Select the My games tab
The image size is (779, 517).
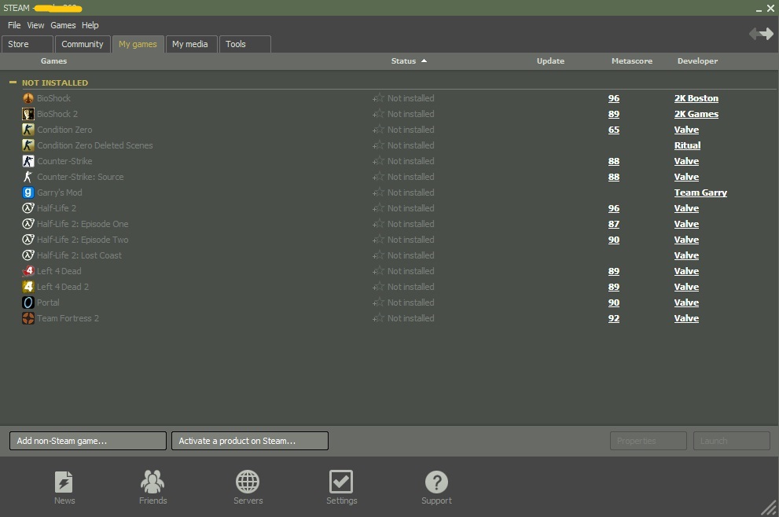coord(138,44)
